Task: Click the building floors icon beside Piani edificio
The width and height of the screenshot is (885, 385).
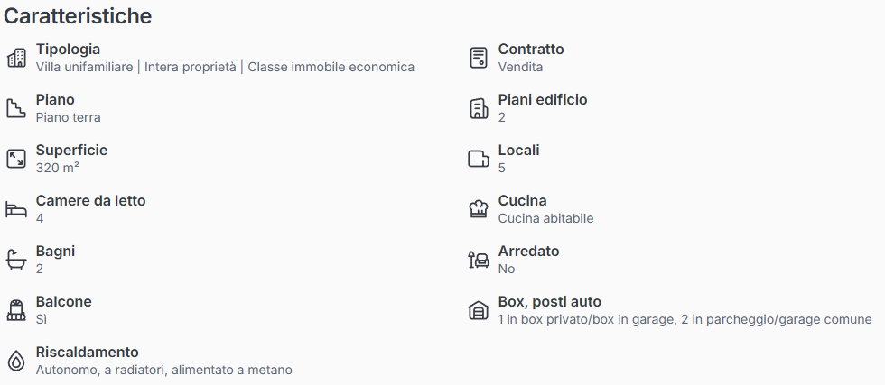Action: click(479, 108)
